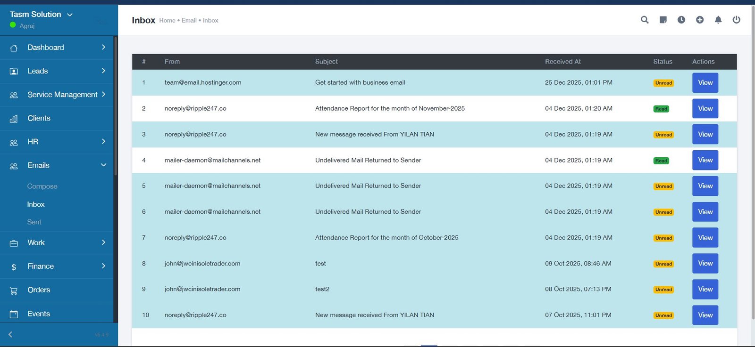Open the sticky notes icon
755x347 pixels.
coord(663,20)
